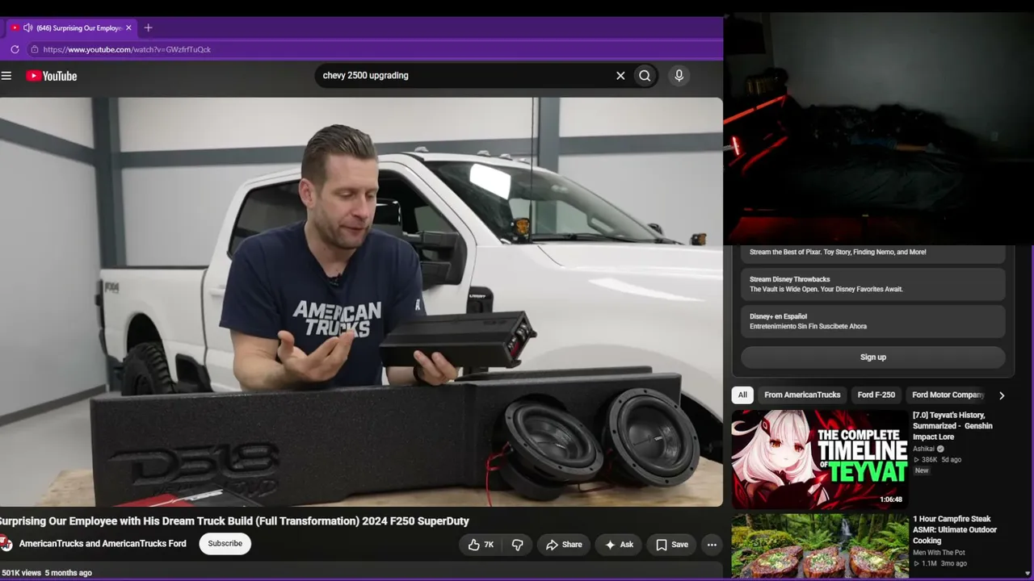Screen dimensions: 1034x581
Task: Click the video title "Surprising Our Employee"
Action: (235, 521)
